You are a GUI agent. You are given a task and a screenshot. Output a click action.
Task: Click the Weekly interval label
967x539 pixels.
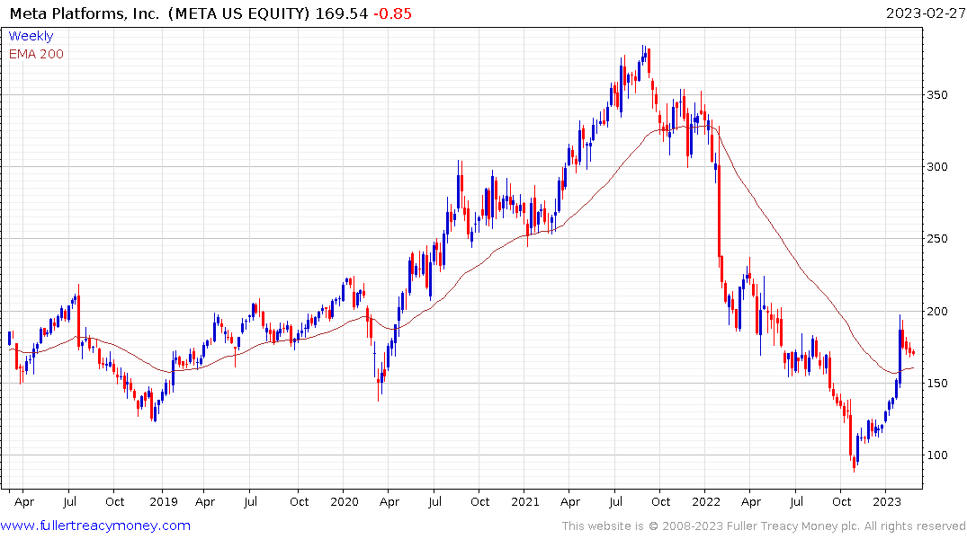click(x=31, y=36)
